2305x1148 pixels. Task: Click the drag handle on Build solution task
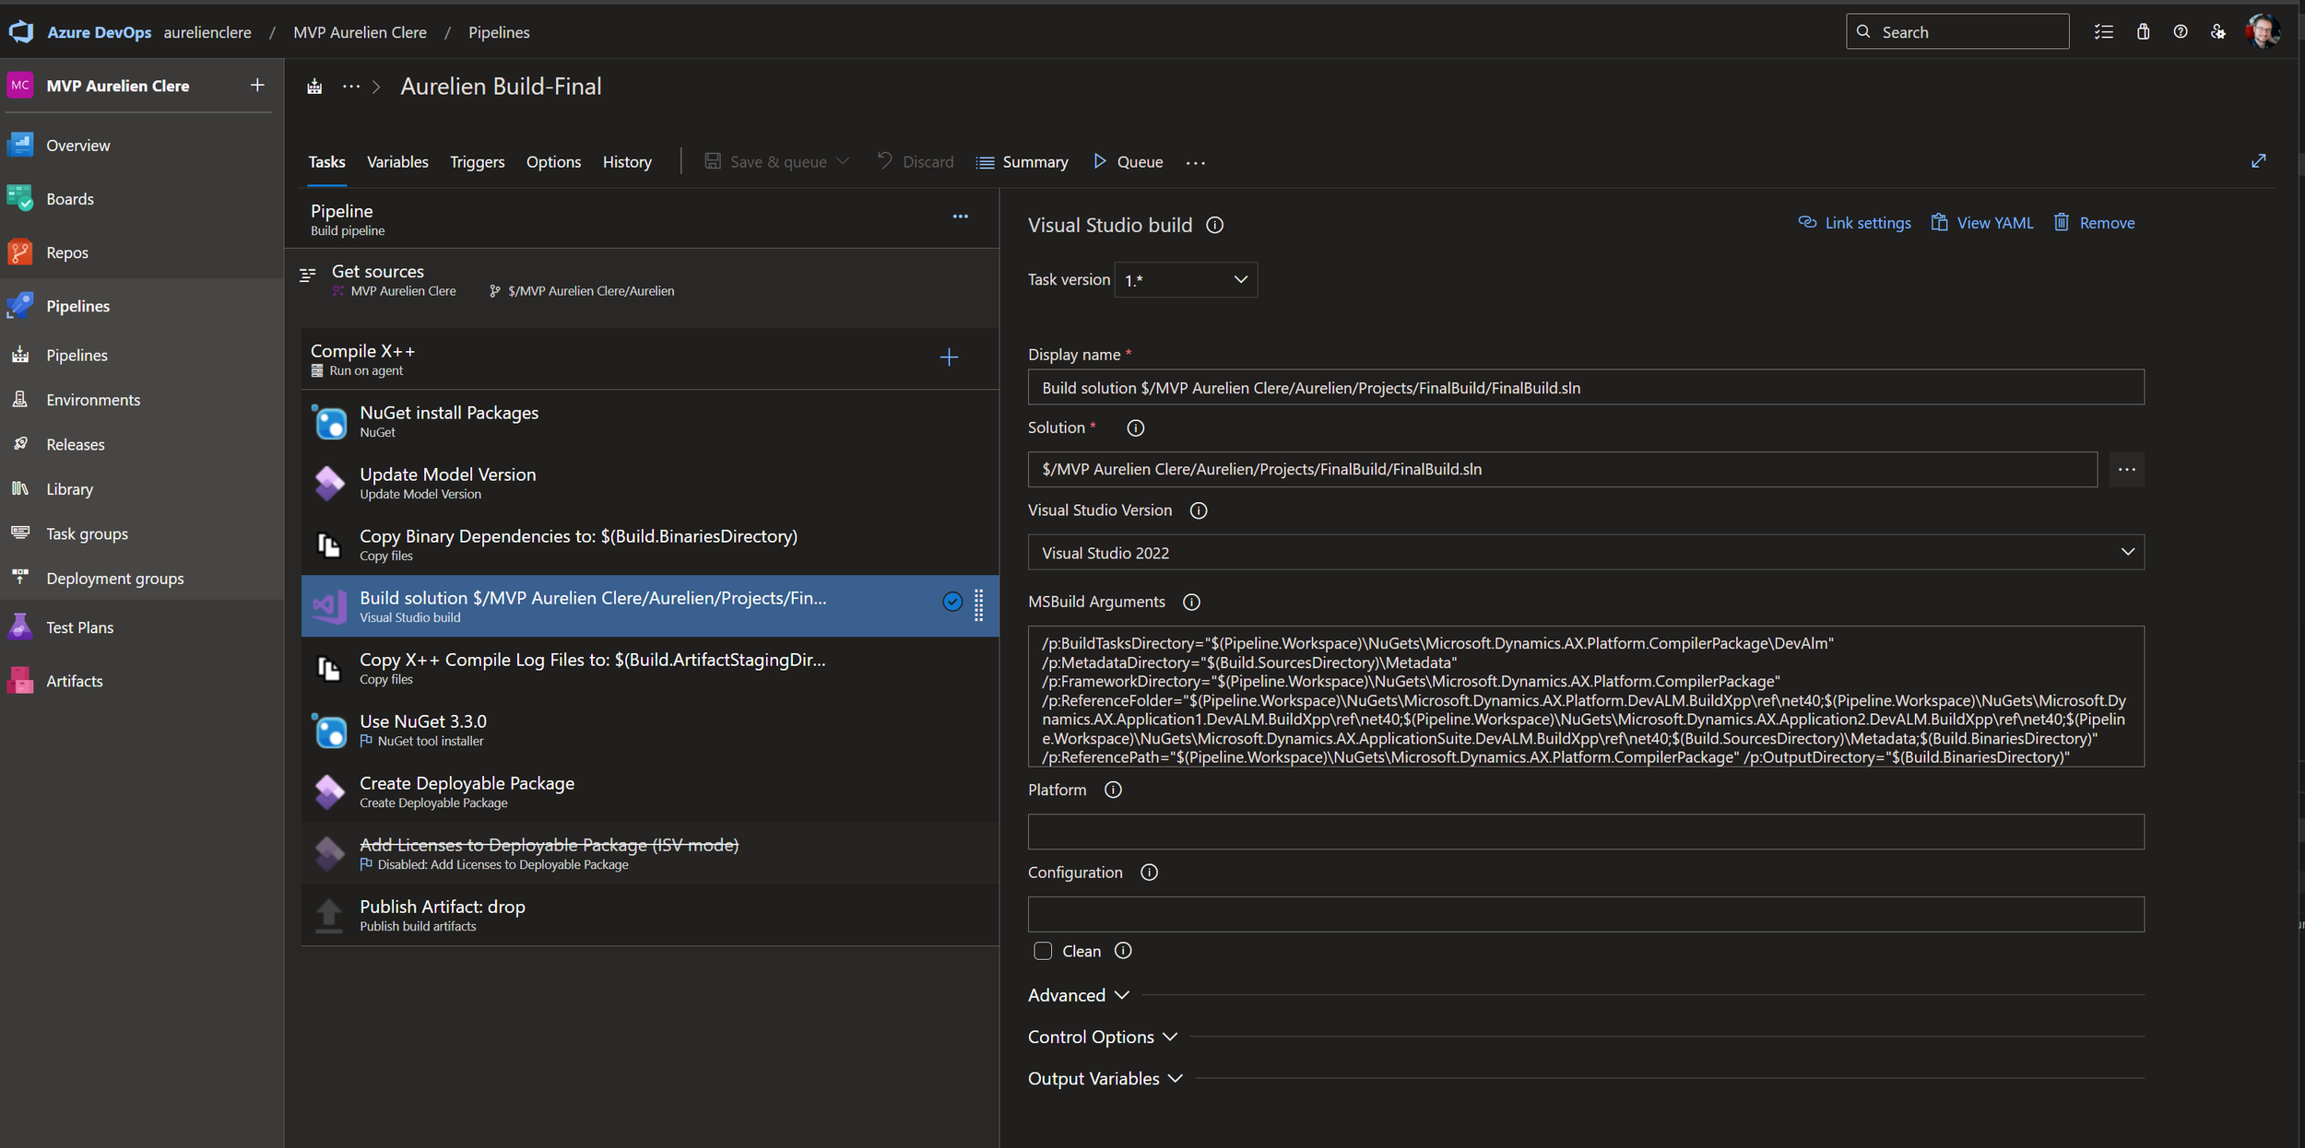point(979,605)
